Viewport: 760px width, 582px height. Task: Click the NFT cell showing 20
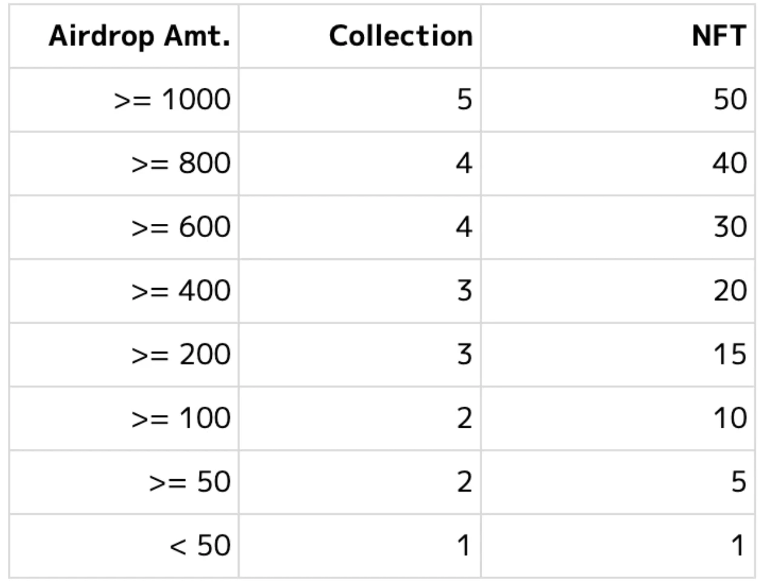(730, 291)
